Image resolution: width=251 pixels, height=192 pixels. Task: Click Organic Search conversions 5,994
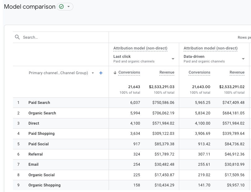click(x=135, y=113)
